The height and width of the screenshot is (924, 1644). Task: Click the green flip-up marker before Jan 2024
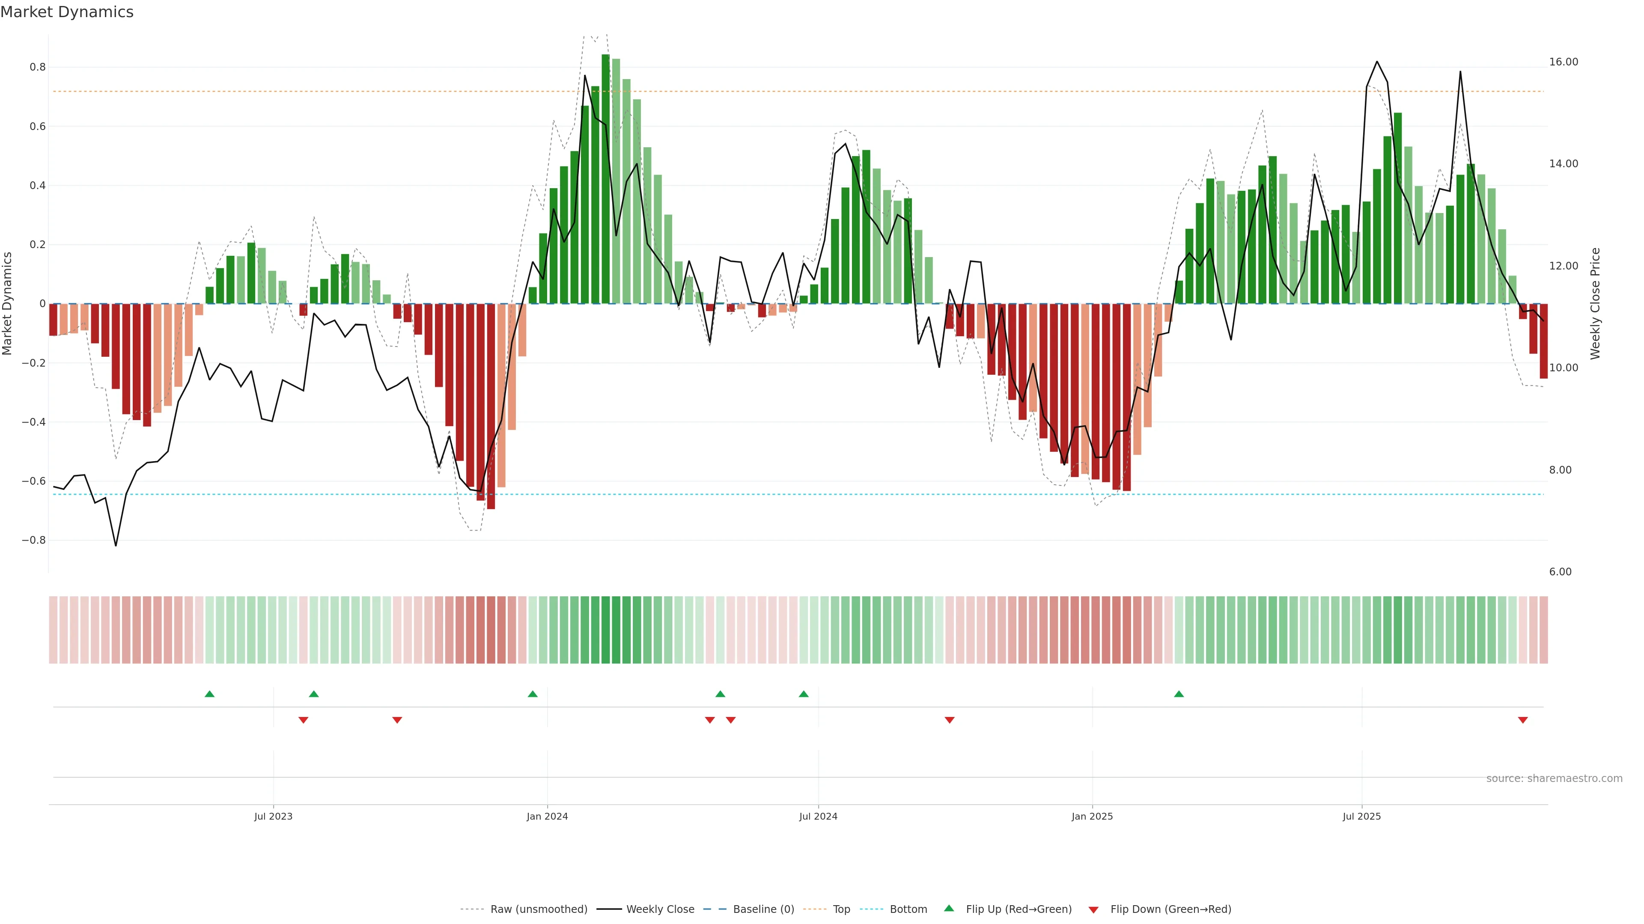(x=533, y=694)
